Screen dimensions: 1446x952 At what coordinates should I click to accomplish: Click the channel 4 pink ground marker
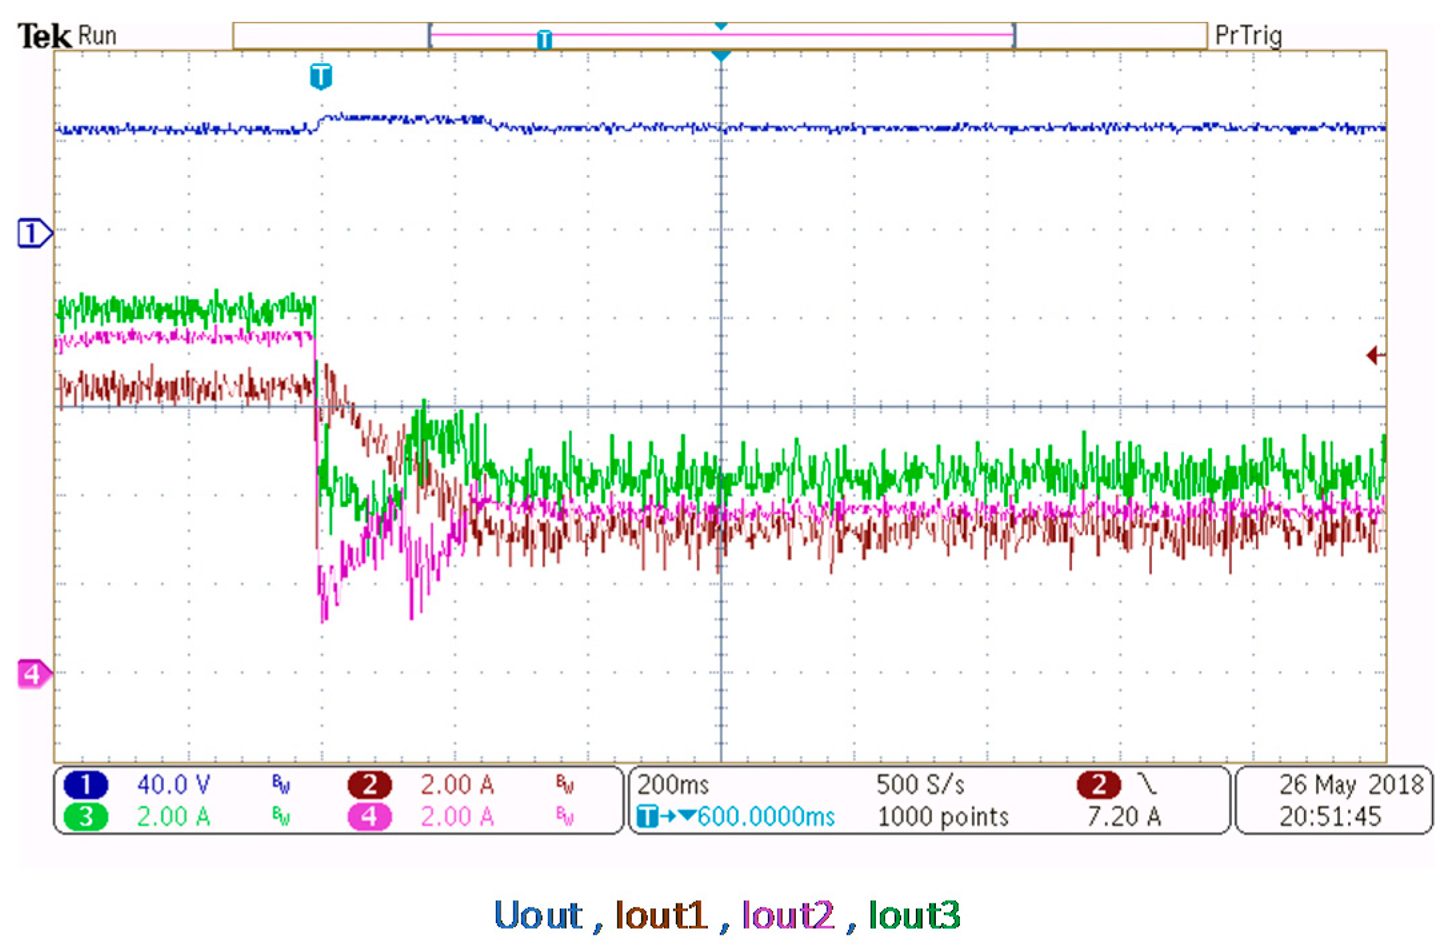[33, 674]
